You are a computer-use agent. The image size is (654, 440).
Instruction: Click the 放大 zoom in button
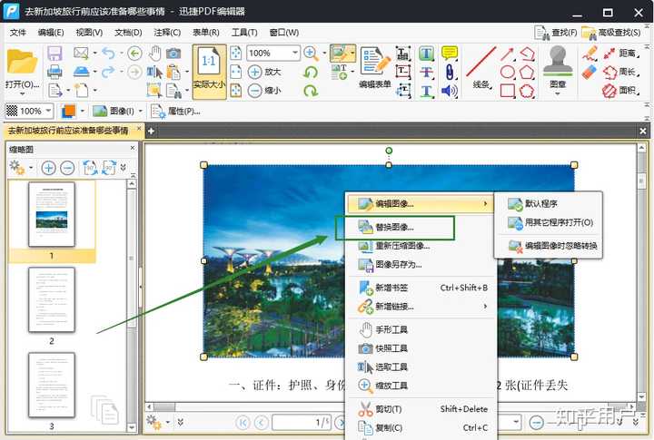tap(264, 72)
